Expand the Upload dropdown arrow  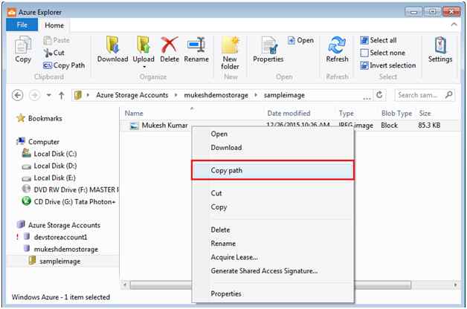click(144, 67)
